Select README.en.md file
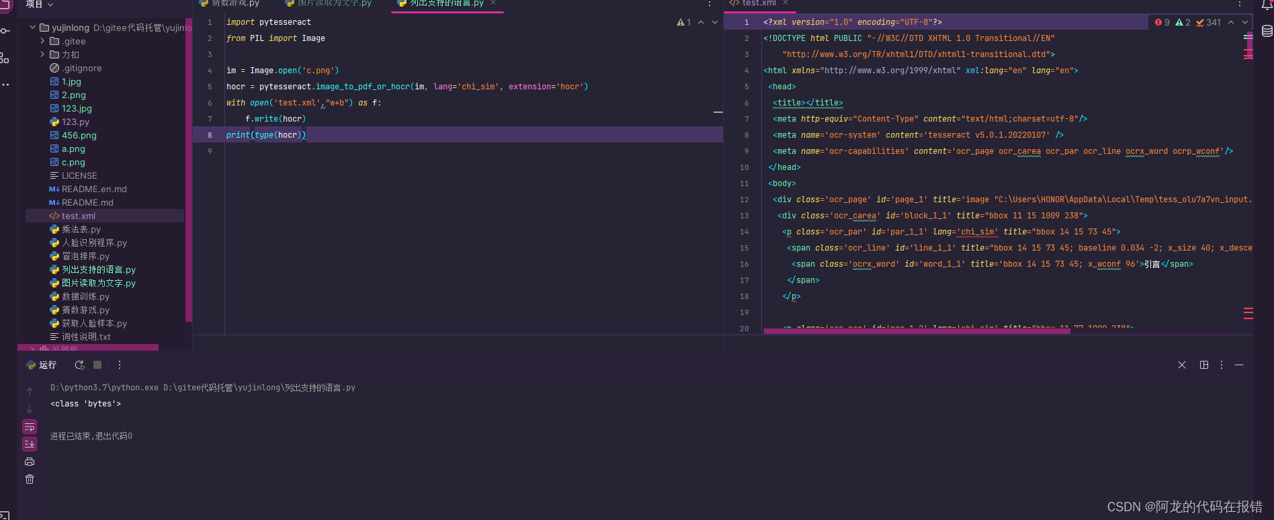The image size is (1274, 520). coord(88,189)
